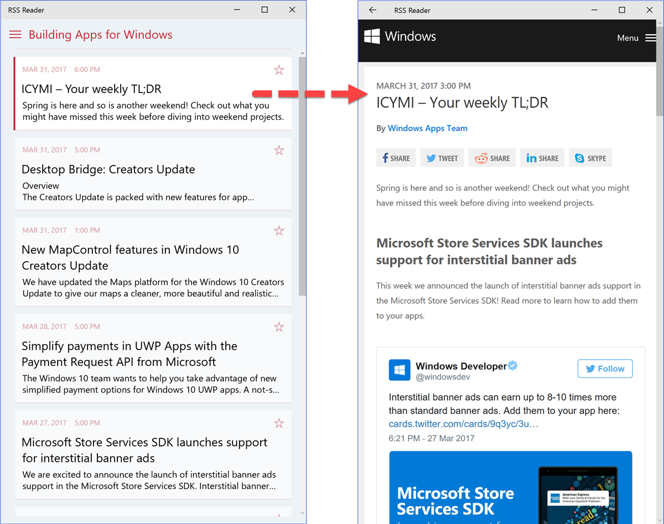
Task: Open the 'Desktop Bridge: Creators Update' article
Action: (153, 174)
